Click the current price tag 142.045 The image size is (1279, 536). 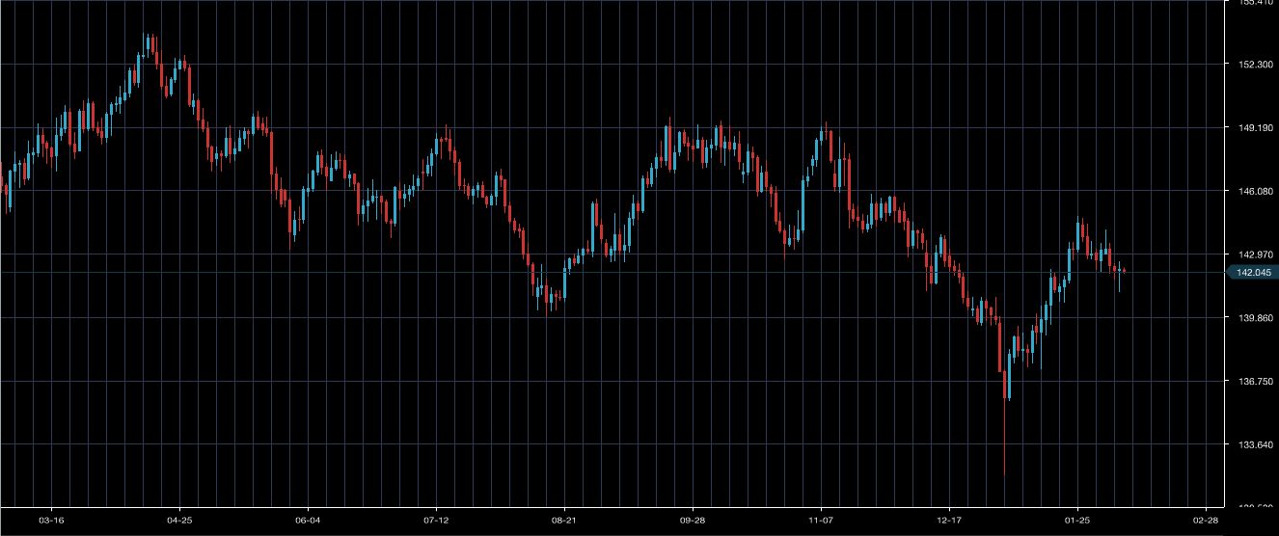coord(1252,273)
